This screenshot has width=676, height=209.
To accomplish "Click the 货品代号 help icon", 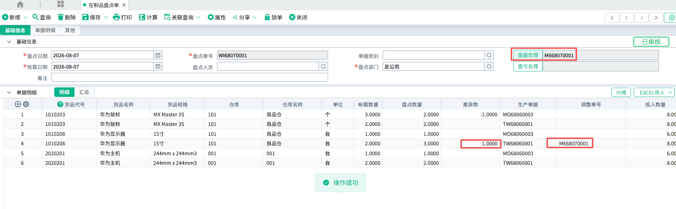I will (x=60, y=104).
